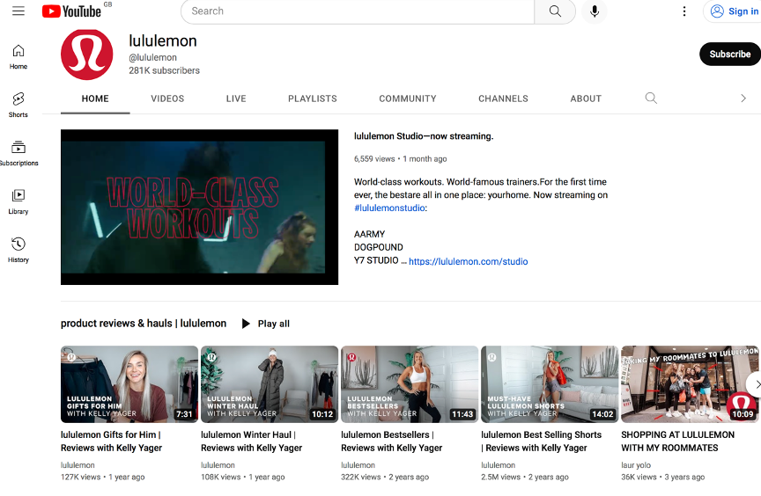Click lululemon channel name under Gifts for Him

pos(78,465)
